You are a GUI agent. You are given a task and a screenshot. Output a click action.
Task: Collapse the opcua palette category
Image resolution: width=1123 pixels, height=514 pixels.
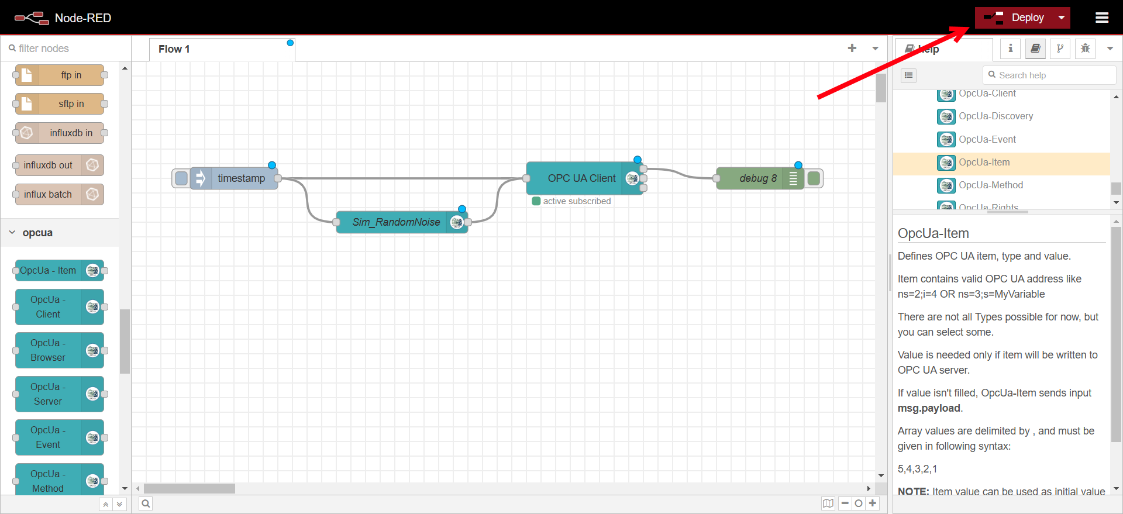tap(12, 233)
